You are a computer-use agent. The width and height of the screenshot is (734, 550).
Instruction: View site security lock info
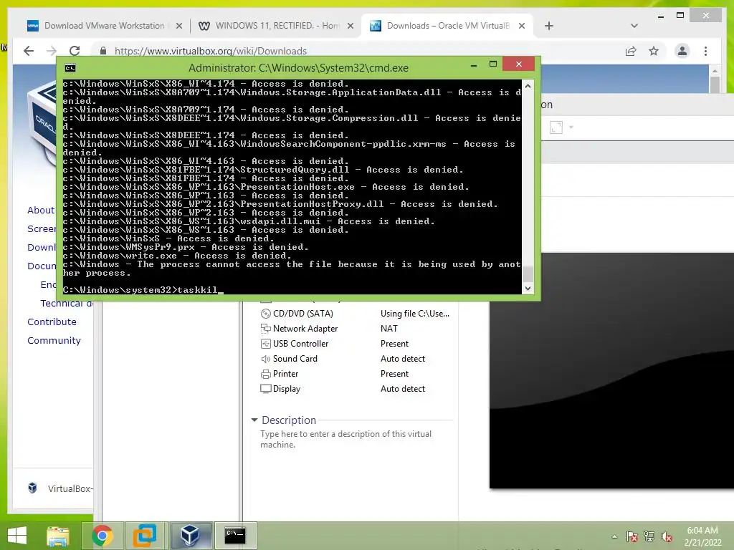[x=103, y=51]
